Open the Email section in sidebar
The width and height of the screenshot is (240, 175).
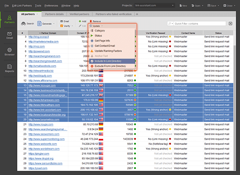point(9,36)
